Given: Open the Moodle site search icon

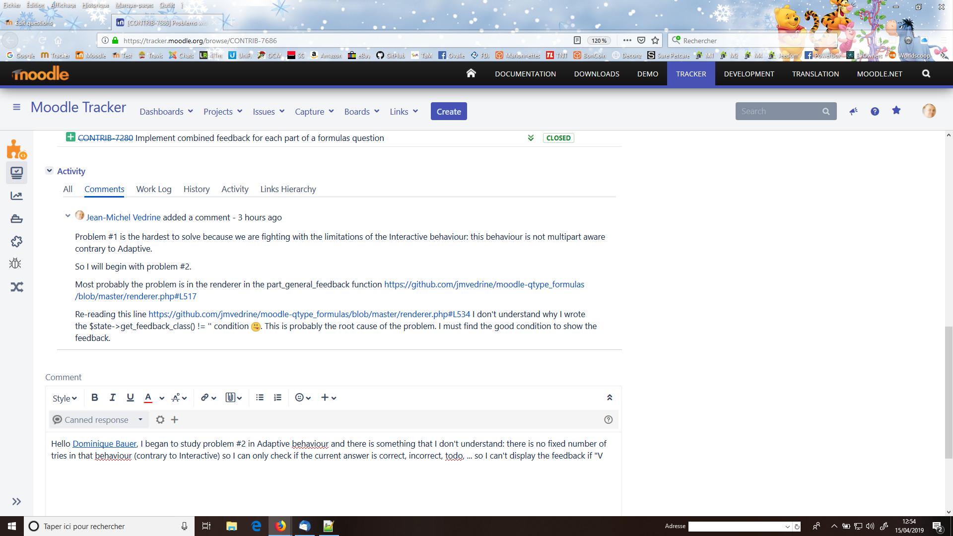Looking at the screenshot, I should (x=926, y=73).
